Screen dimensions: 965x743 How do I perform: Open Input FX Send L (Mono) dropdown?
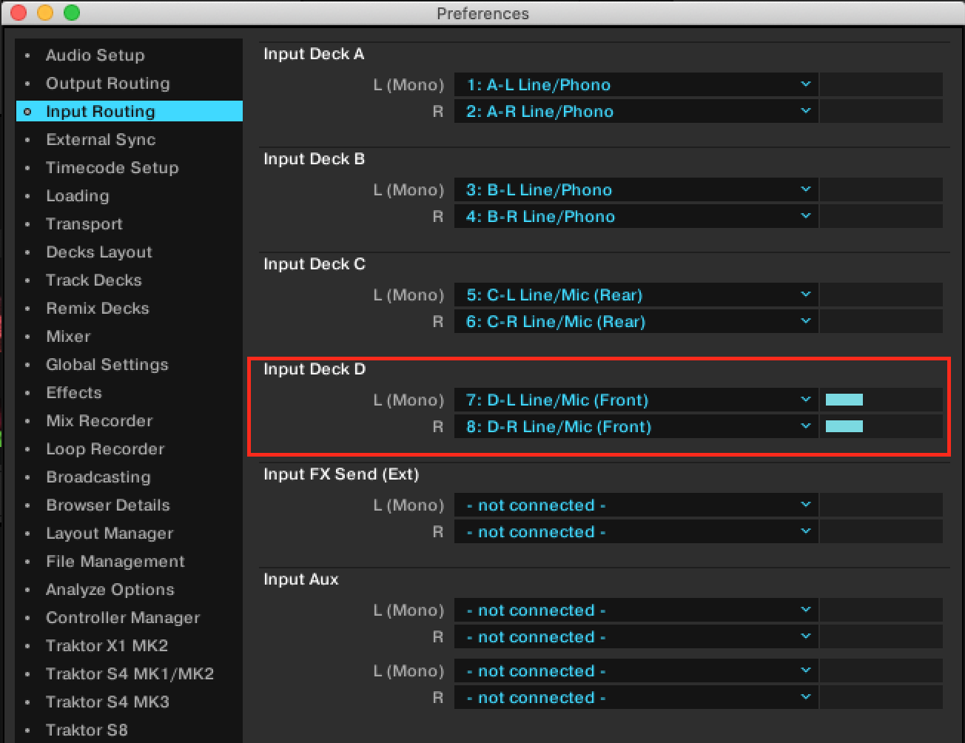[636, 505]
